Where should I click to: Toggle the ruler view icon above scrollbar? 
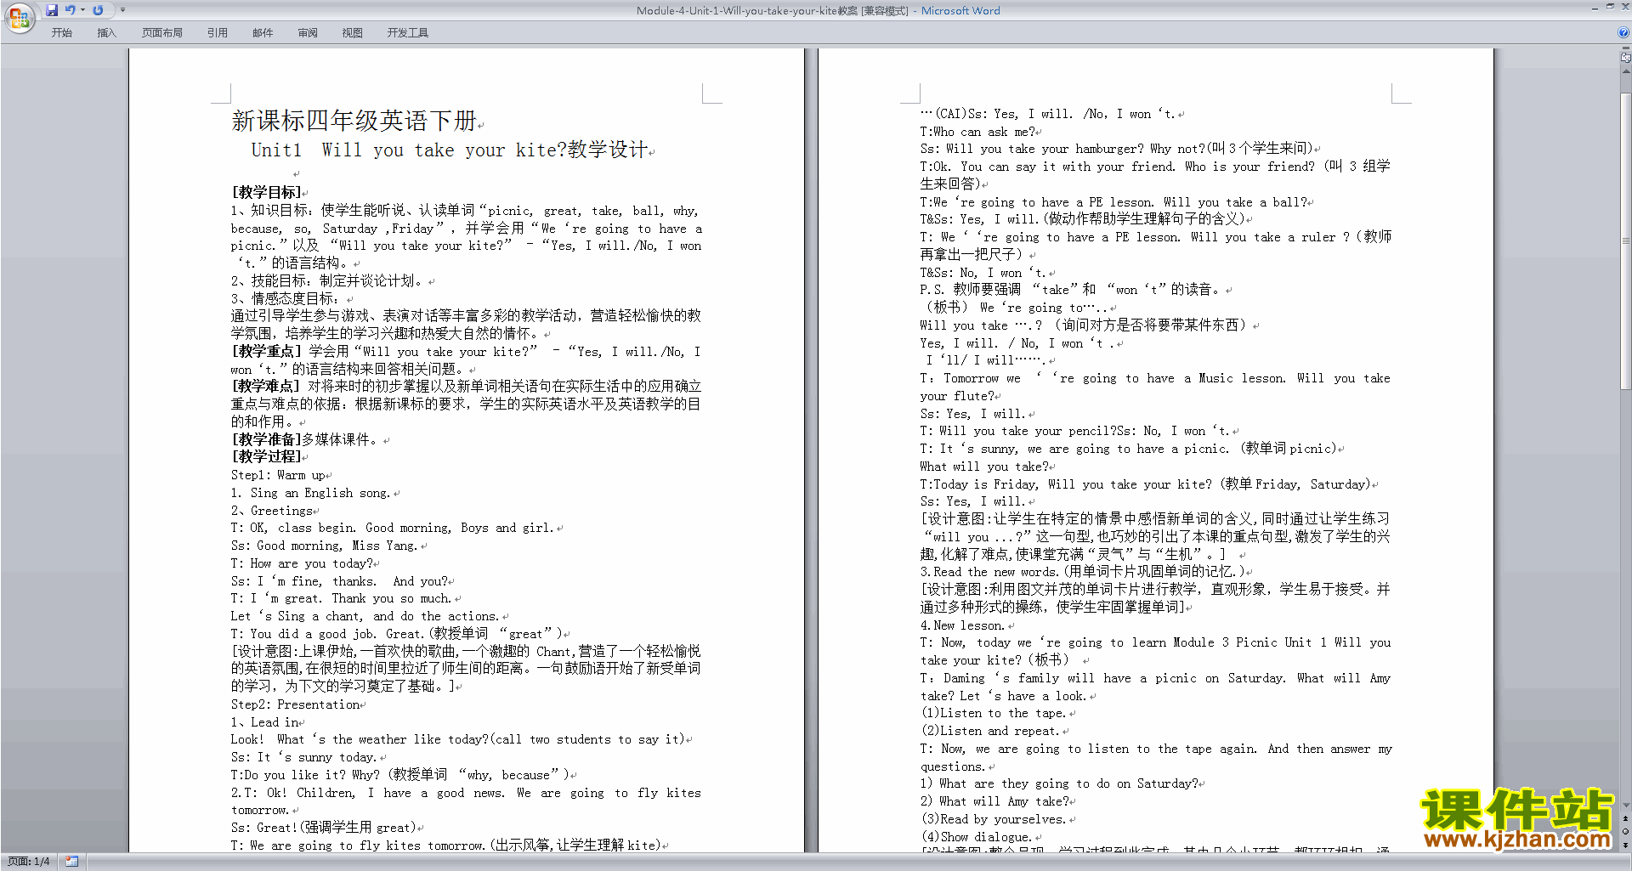[x=1625, y=58]
